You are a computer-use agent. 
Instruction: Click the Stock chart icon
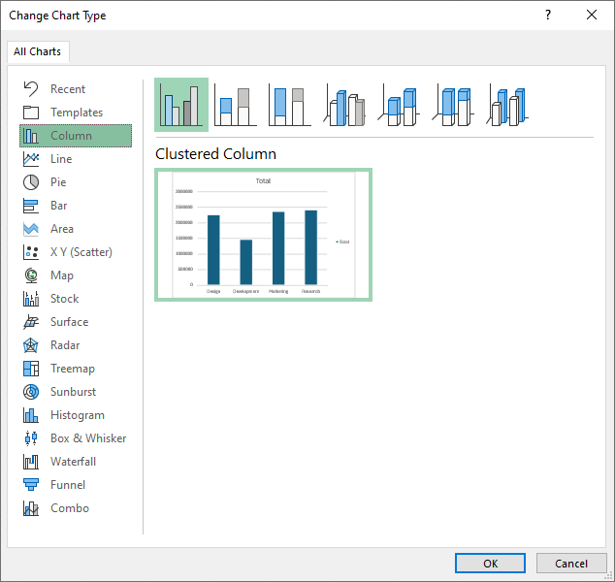(x=31, y=299)
